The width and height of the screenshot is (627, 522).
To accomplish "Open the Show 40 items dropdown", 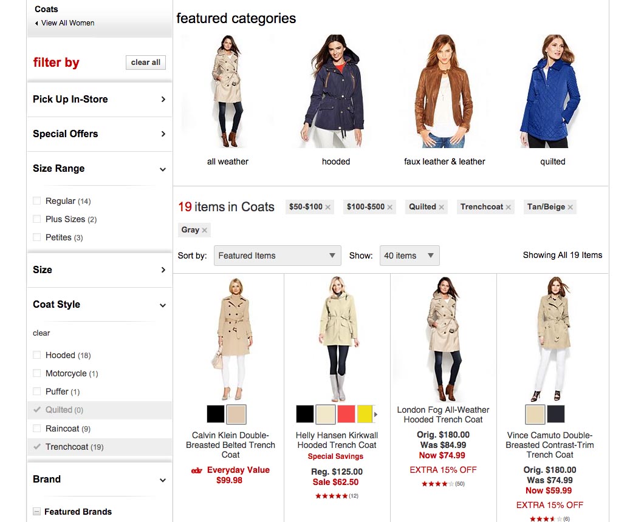I will point(409,256).
